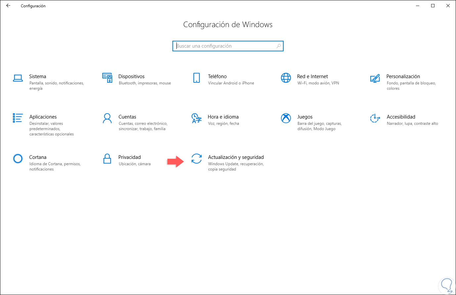This screenshot has height=295, width=456.
Task: Open Cortana settings title
Action: point(38,157)
